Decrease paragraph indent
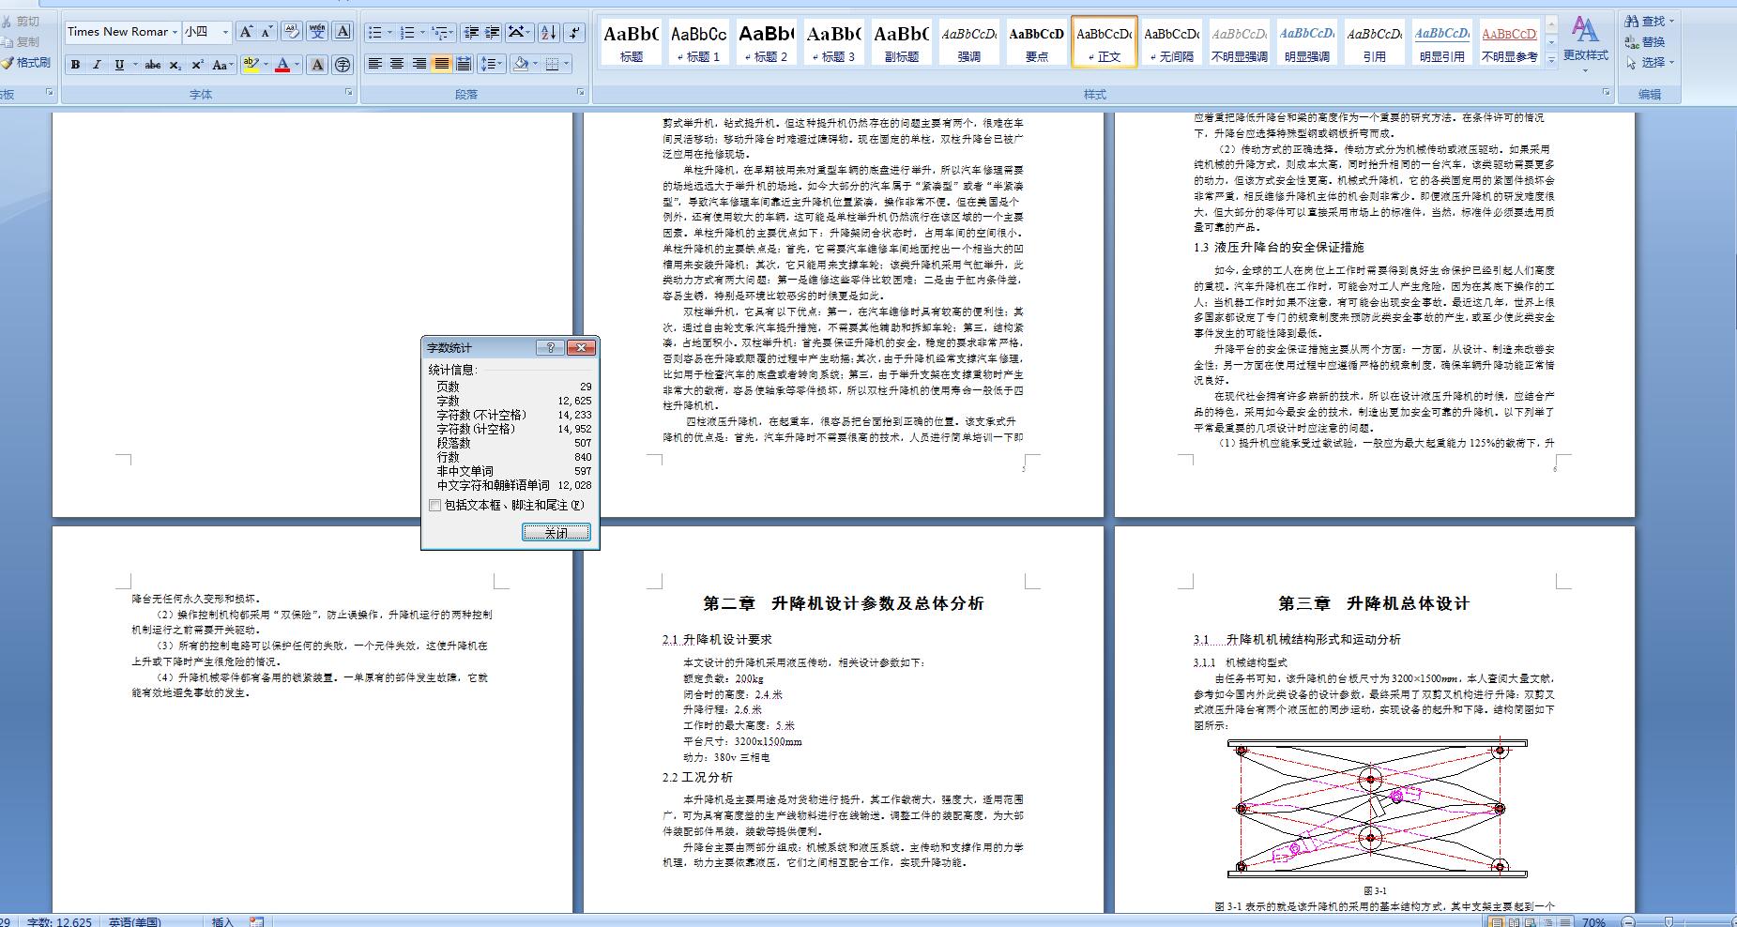This screenshot has height=927, width=1737. click(471, 32)
